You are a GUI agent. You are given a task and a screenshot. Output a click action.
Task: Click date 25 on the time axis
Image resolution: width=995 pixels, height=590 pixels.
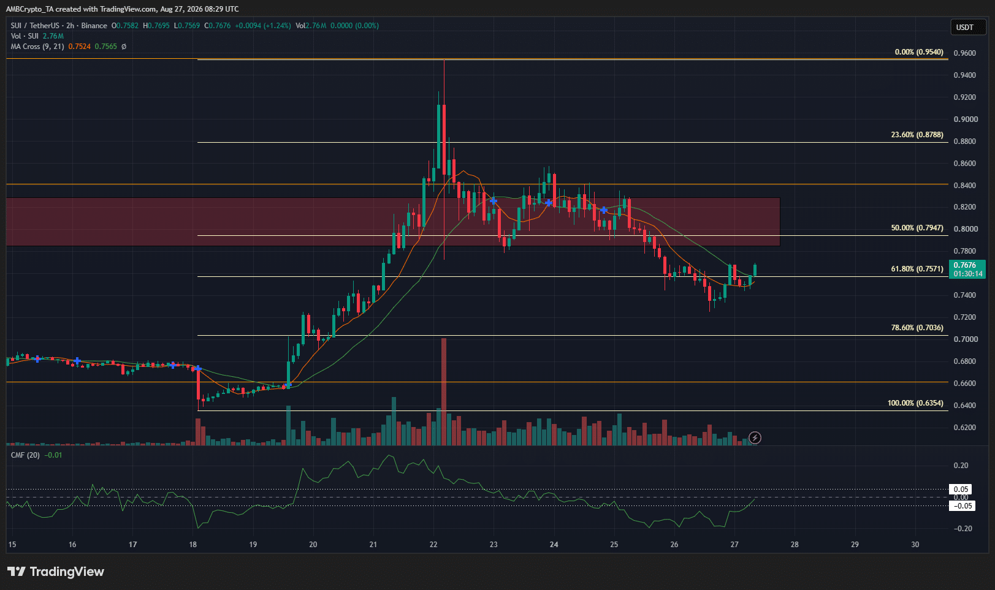tap(614, 545)
